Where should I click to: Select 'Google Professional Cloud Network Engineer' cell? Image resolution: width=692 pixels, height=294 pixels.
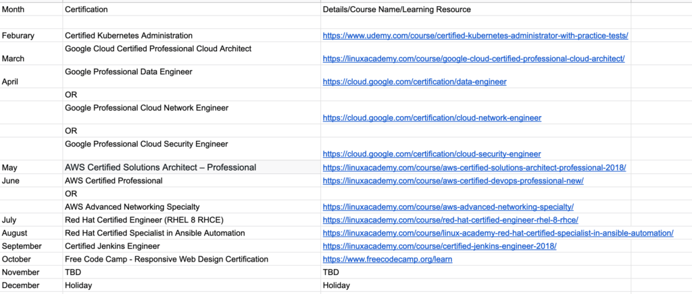[x=191, y=113]
